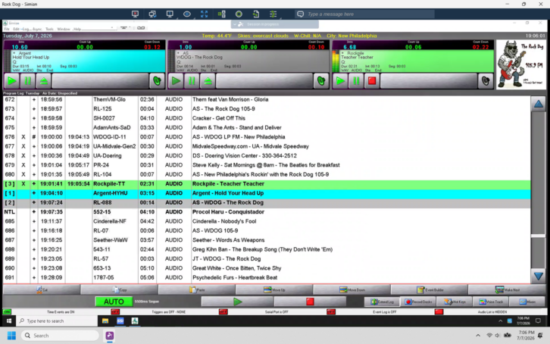Click Move Up button
This screenshot has height=344, width=550.
(274, 290)
